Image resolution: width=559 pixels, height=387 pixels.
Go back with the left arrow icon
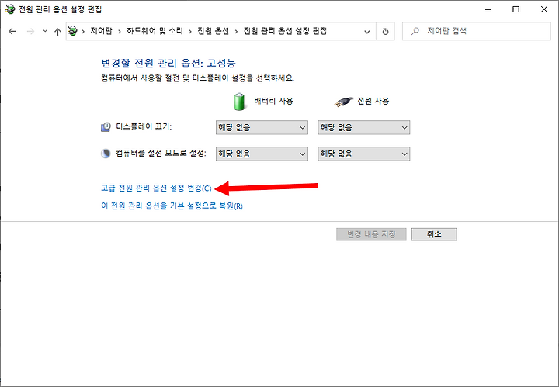pos(12,31)
